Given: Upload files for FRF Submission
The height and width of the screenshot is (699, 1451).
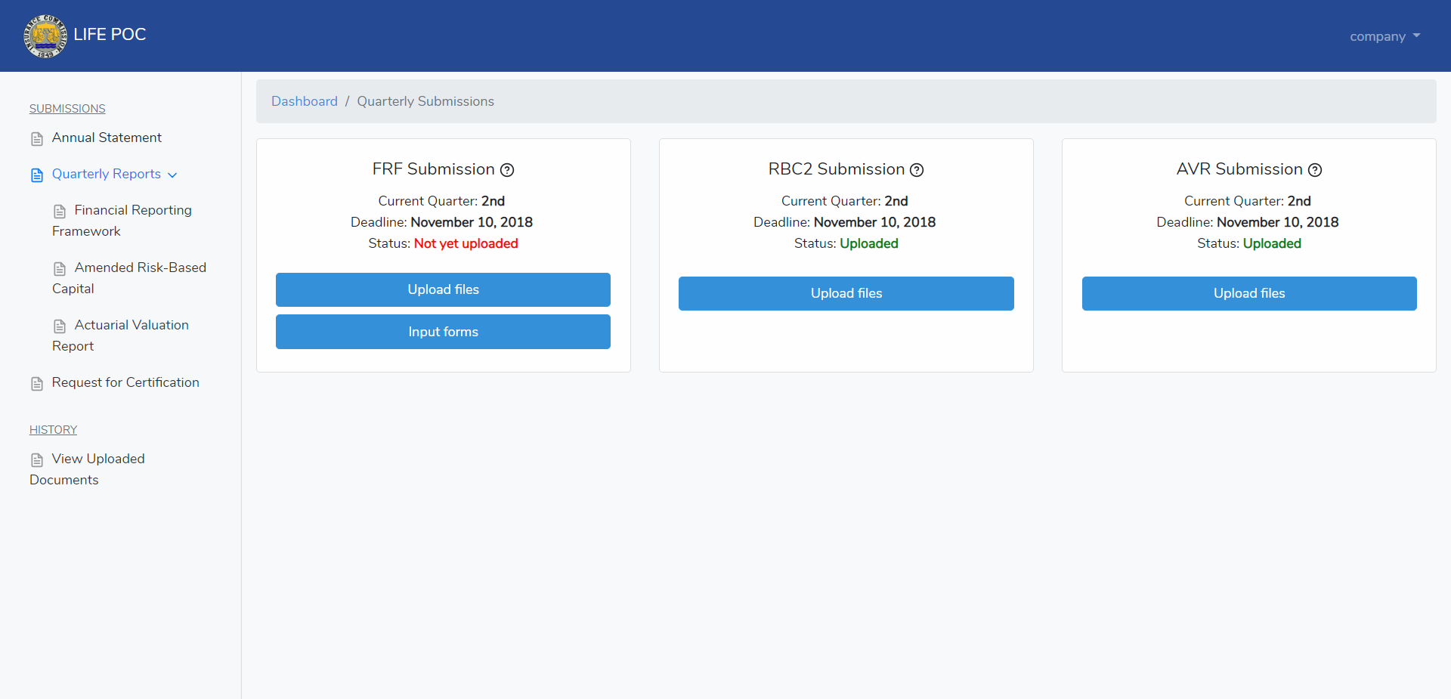Looking at the screenshot, I should [x=443, y=289].
